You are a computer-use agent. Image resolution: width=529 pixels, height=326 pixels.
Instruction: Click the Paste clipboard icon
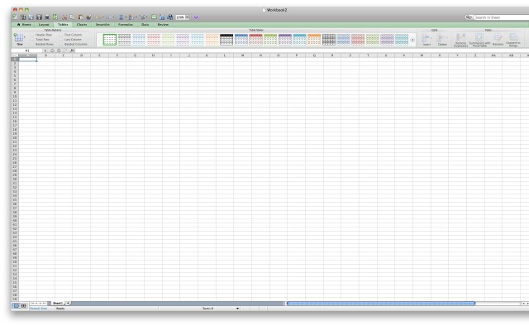click(x=80, y=17)
